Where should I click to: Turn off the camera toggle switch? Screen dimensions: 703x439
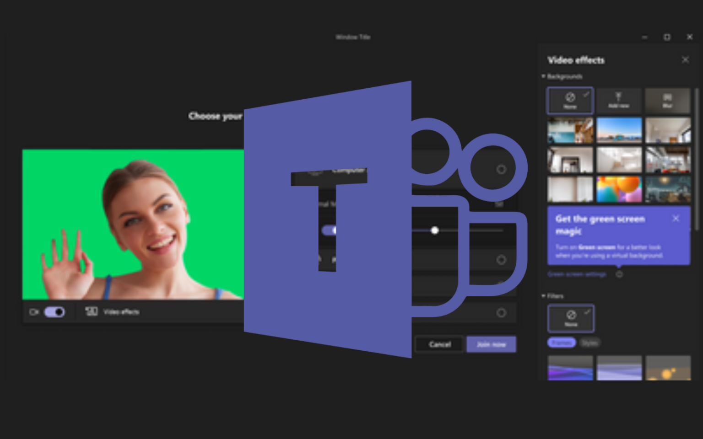tap(54, 312)
